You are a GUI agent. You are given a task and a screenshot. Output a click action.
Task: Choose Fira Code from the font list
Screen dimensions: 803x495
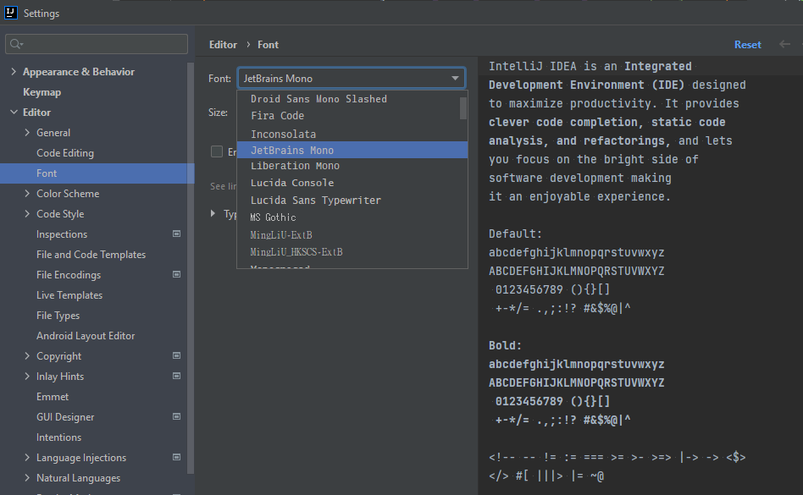pyautogui.click(x=277, y=116)
